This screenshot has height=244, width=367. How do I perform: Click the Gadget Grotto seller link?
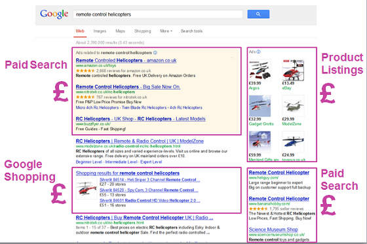(261, 124)
